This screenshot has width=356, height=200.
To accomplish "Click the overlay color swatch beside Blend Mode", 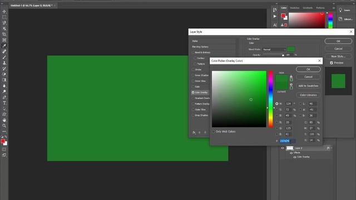I will click(x=291, y=49).
